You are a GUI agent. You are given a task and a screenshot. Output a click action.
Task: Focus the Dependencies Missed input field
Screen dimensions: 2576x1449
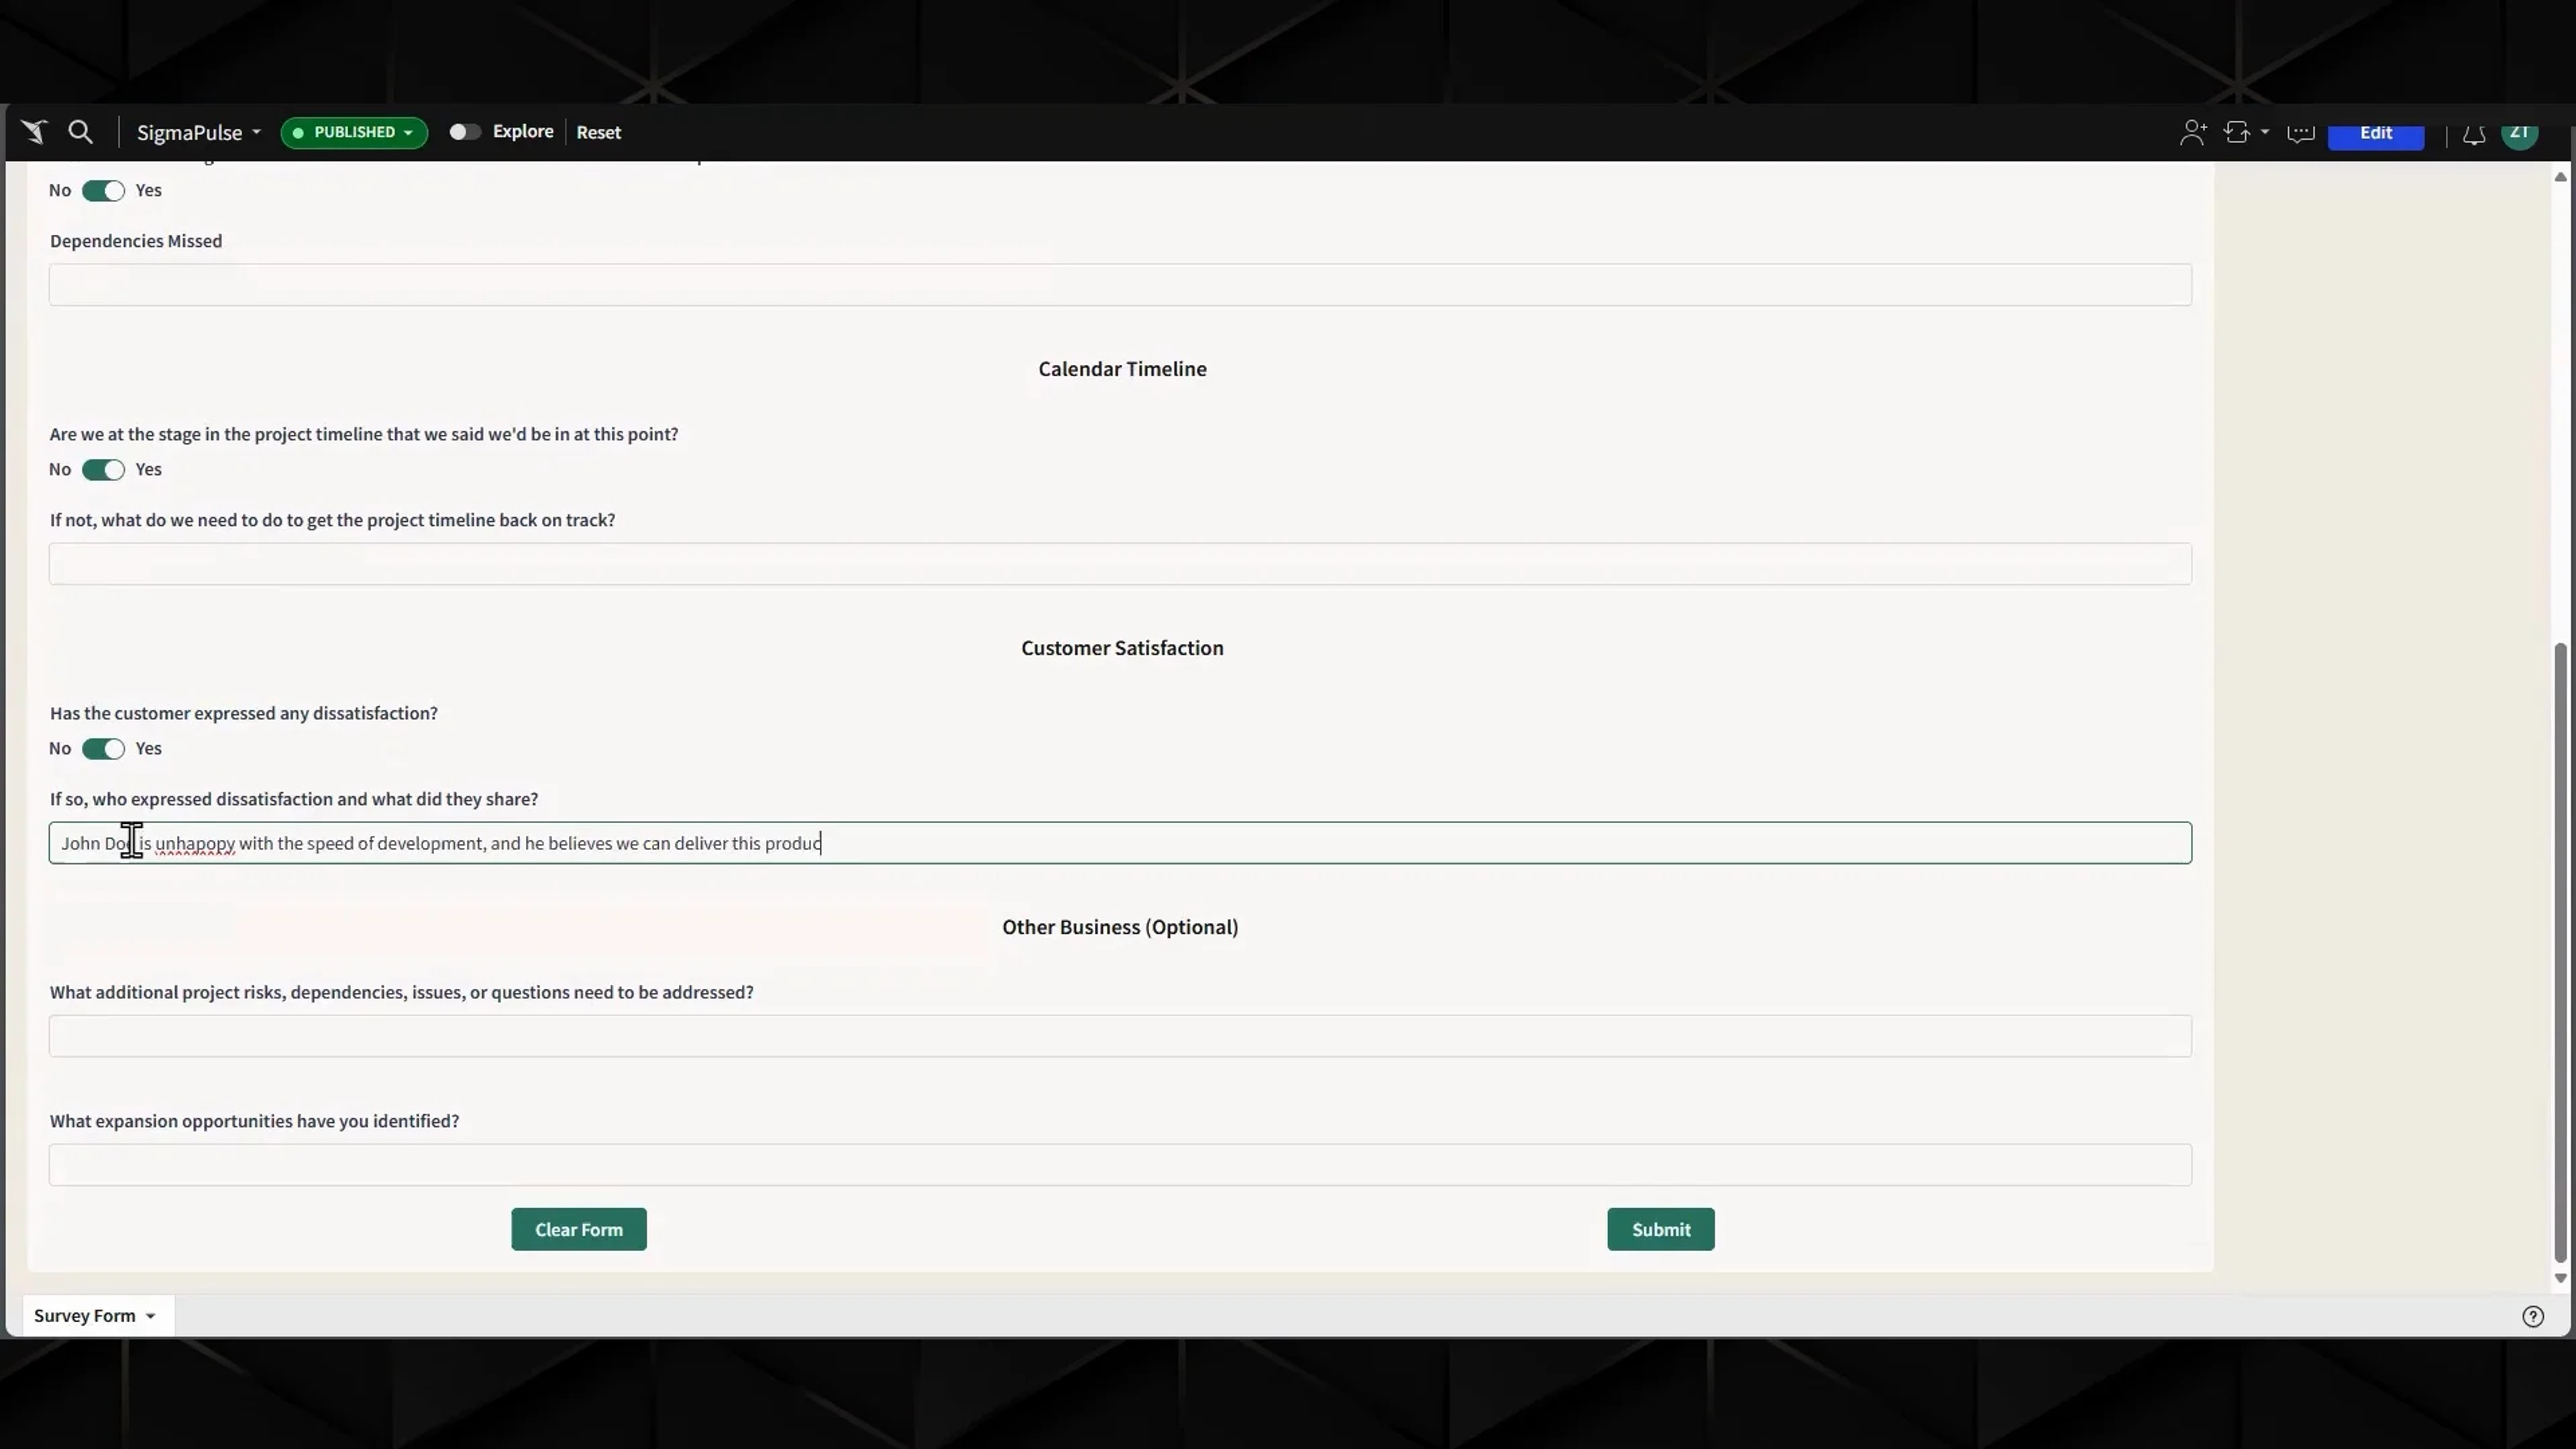[x=1120, y=285]
